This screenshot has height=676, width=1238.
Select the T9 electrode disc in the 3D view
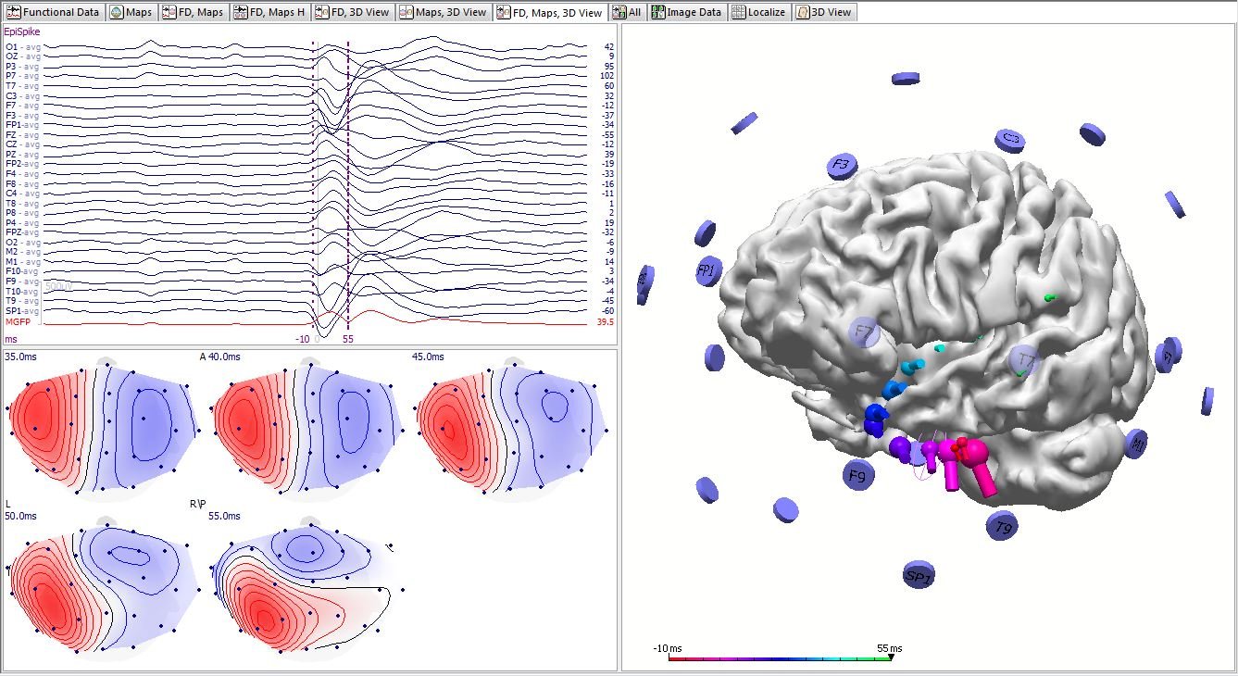tap(1002, 526)
